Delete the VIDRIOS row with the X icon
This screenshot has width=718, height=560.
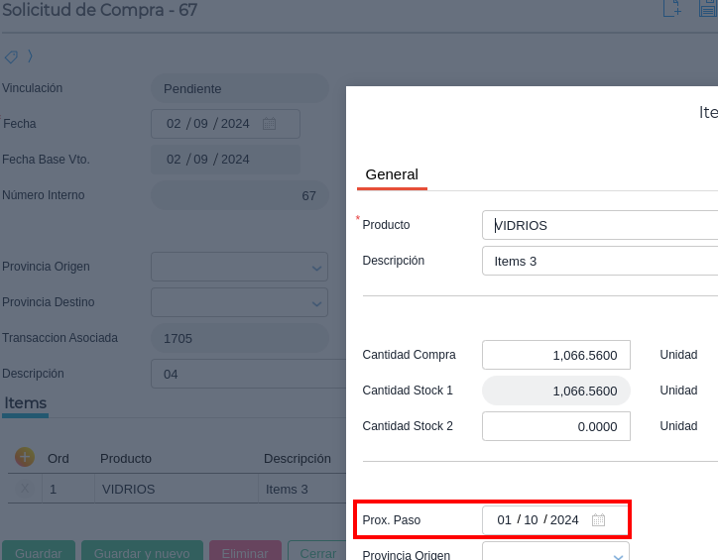[x=25, y=489]
